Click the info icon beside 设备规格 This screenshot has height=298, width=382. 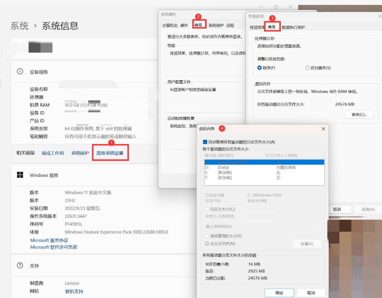point(20,72)
